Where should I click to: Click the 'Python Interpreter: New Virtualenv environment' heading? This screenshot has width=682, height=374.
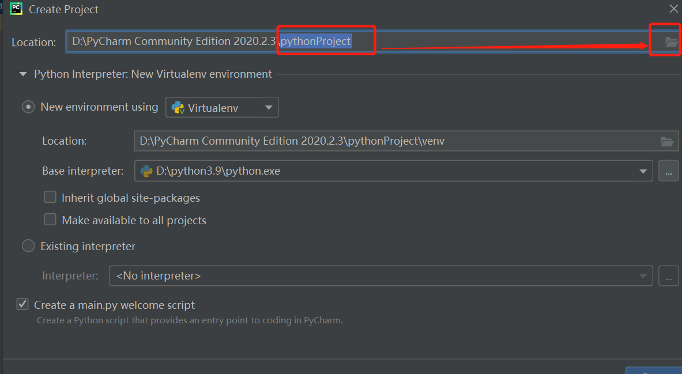point(153,74)
